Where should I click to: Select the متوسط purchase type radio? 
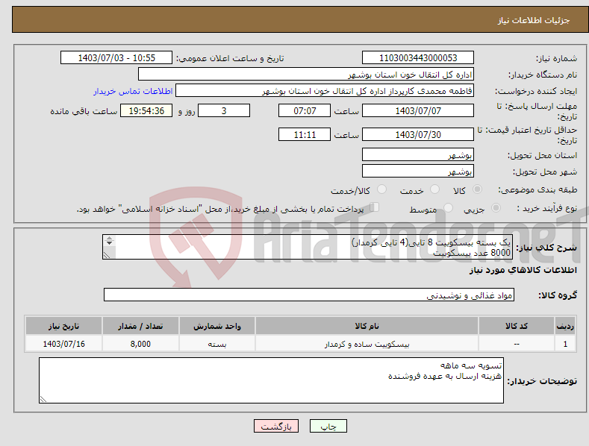coord(448,208)
